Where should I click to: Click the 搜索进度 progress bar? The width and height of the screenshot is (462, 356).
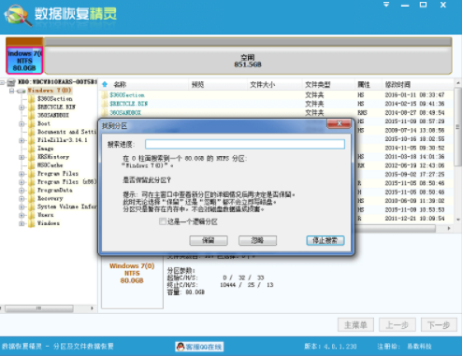[245, 144]
